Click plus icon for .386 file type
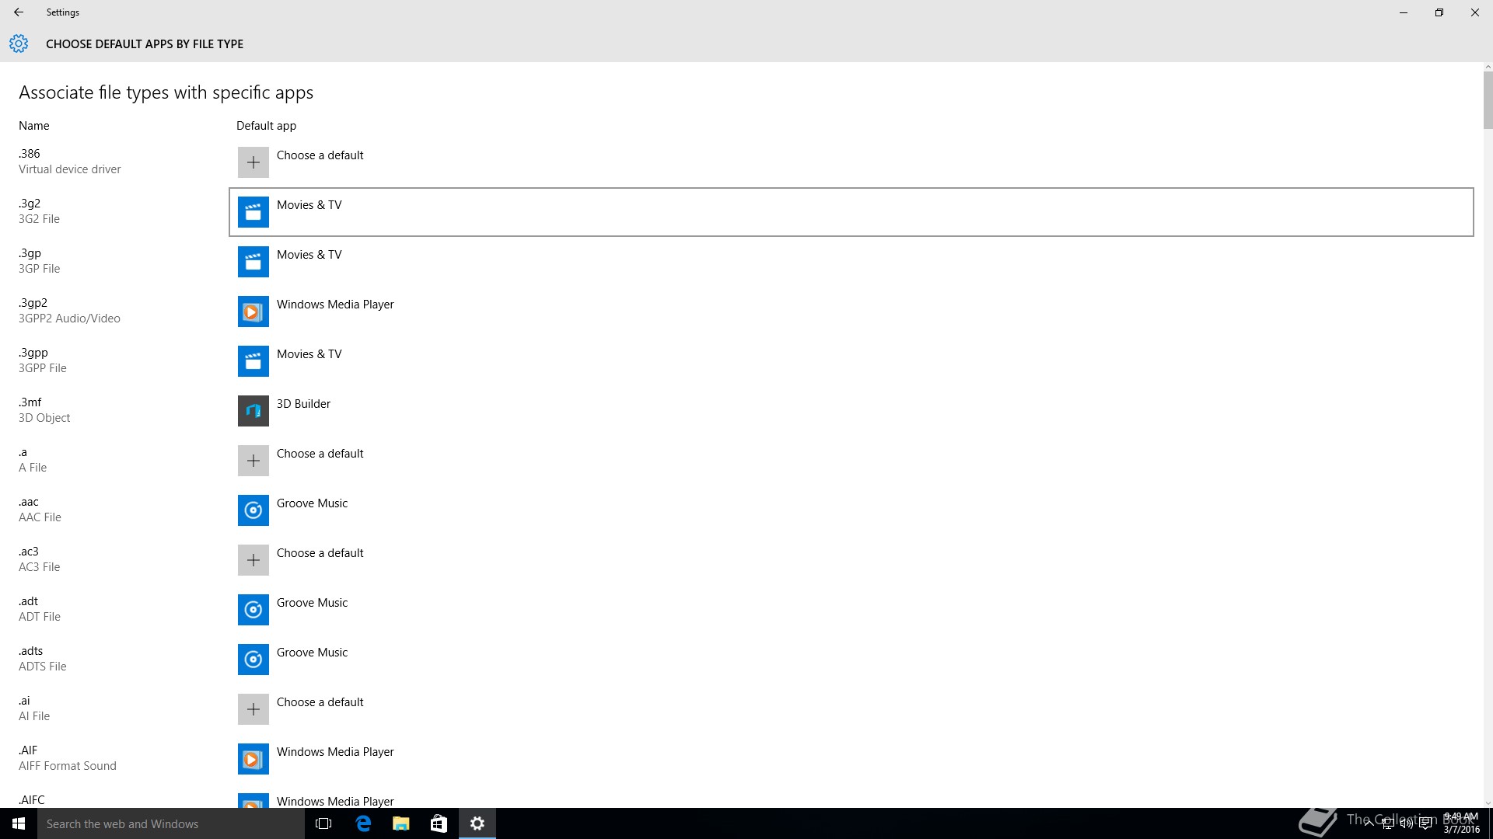The height and width of the screenshot is (839, 1493). point(253,162)
